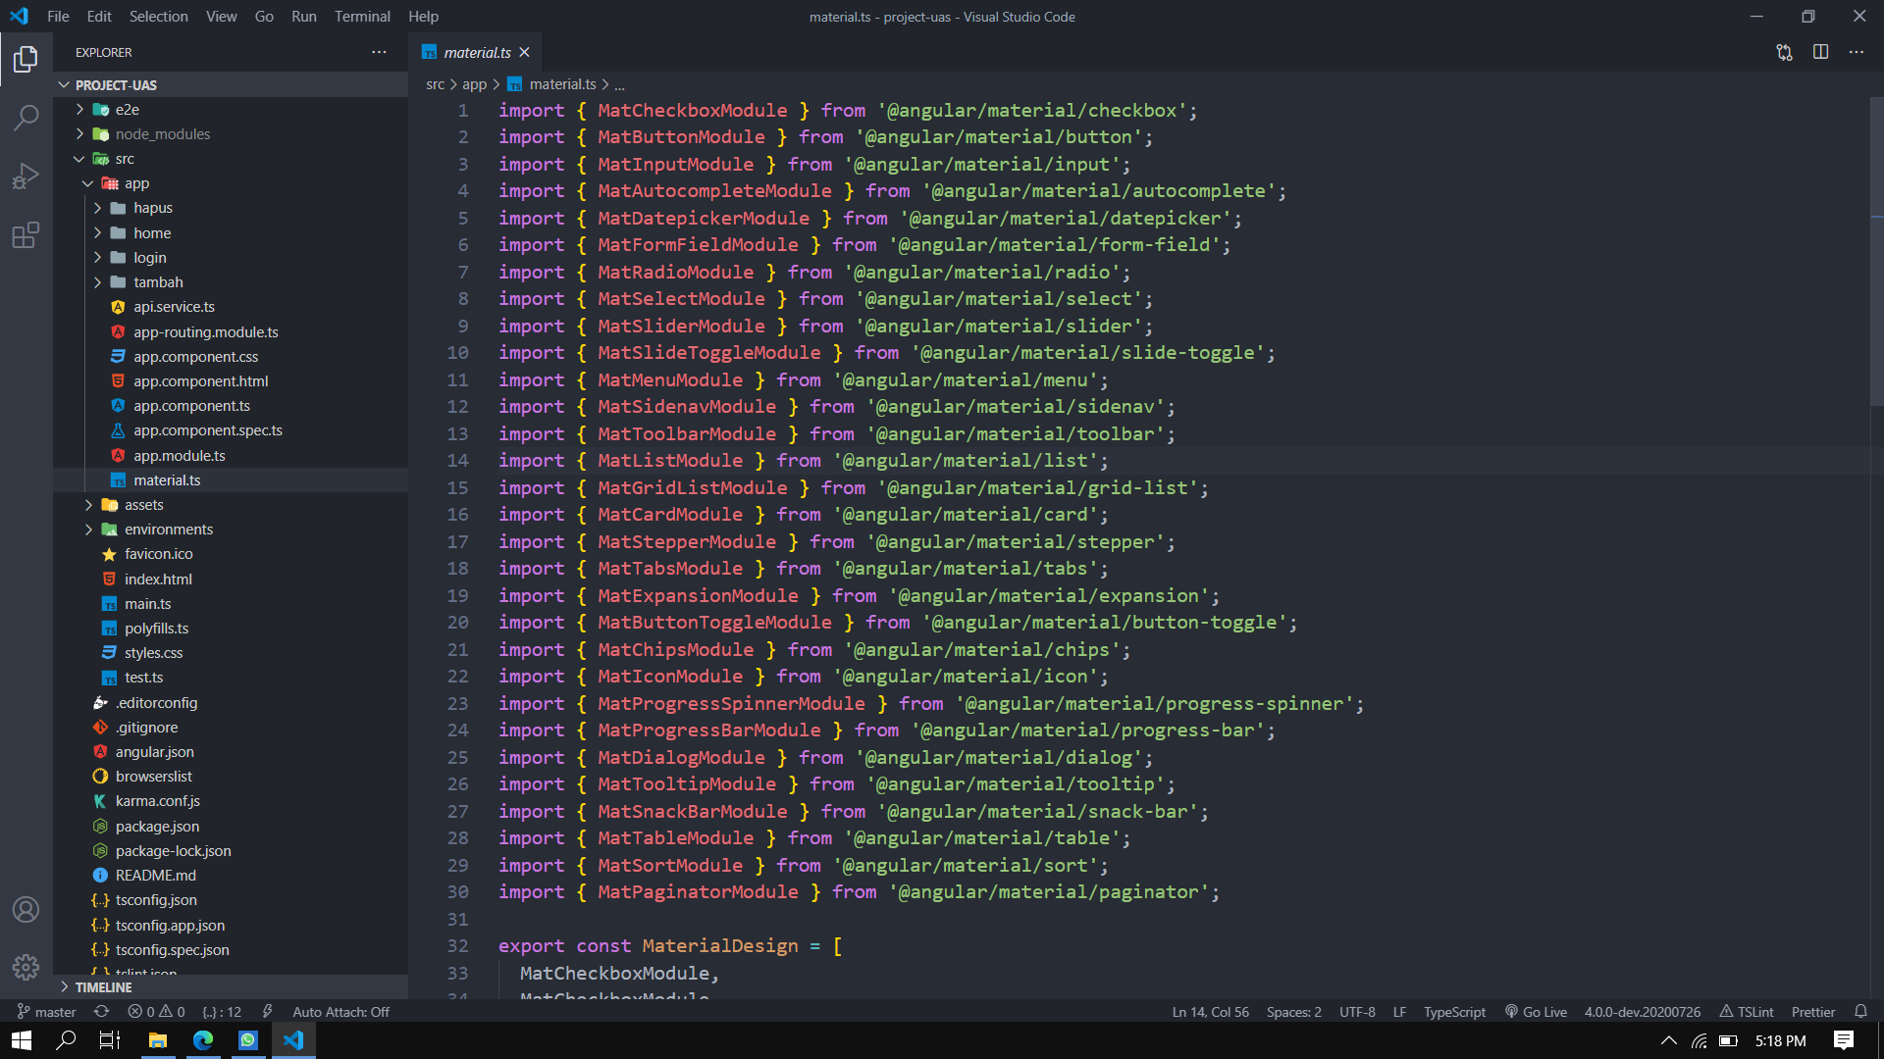The image size is (1884, 1059).
Task: Open the Accounts menu icon
Action: [26, 909]
